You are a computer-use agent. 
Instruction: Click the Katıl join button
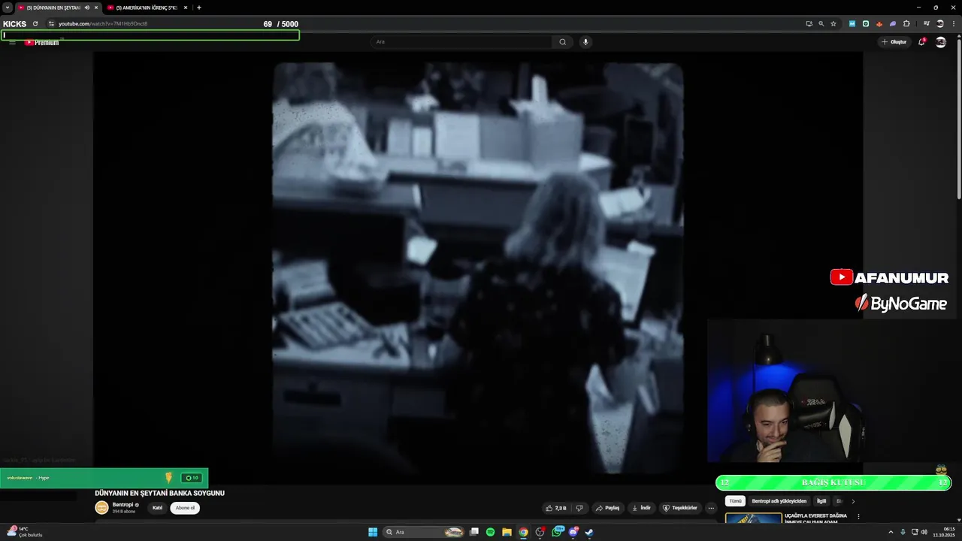tap(157, 508)
